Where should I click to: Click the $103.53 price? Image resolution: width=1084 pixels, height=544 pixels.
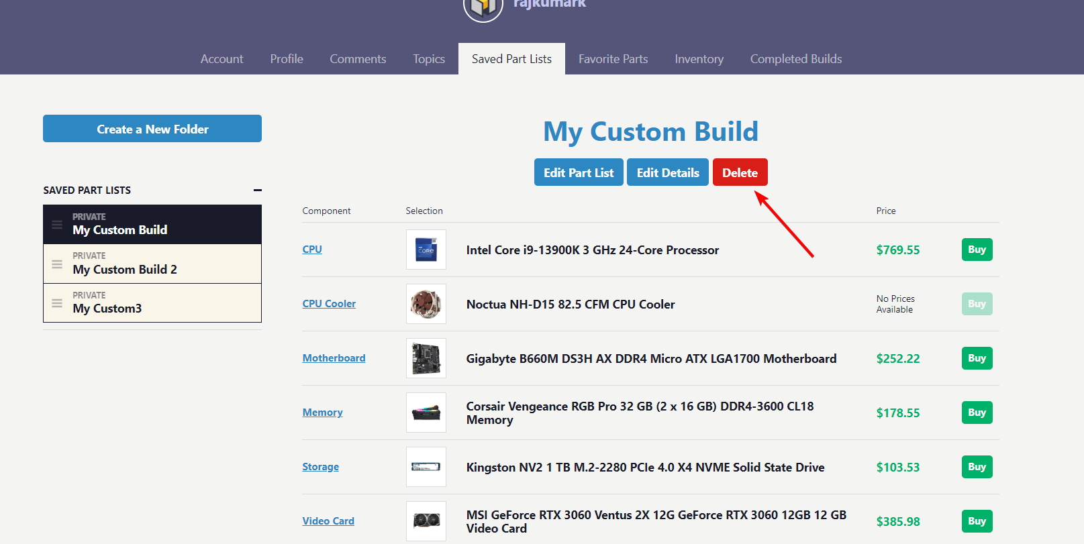click(898, 468)
